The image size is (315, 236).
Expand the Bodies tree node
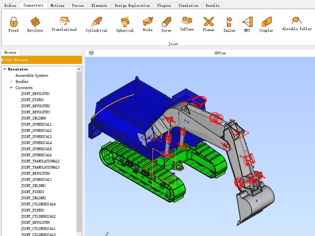pos(11,81)
